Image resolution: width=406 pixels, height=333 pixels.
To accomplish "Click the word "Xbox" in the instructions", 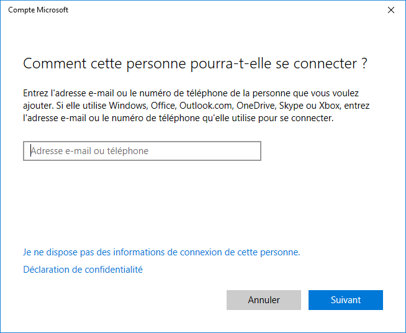I will pos(330,106).
